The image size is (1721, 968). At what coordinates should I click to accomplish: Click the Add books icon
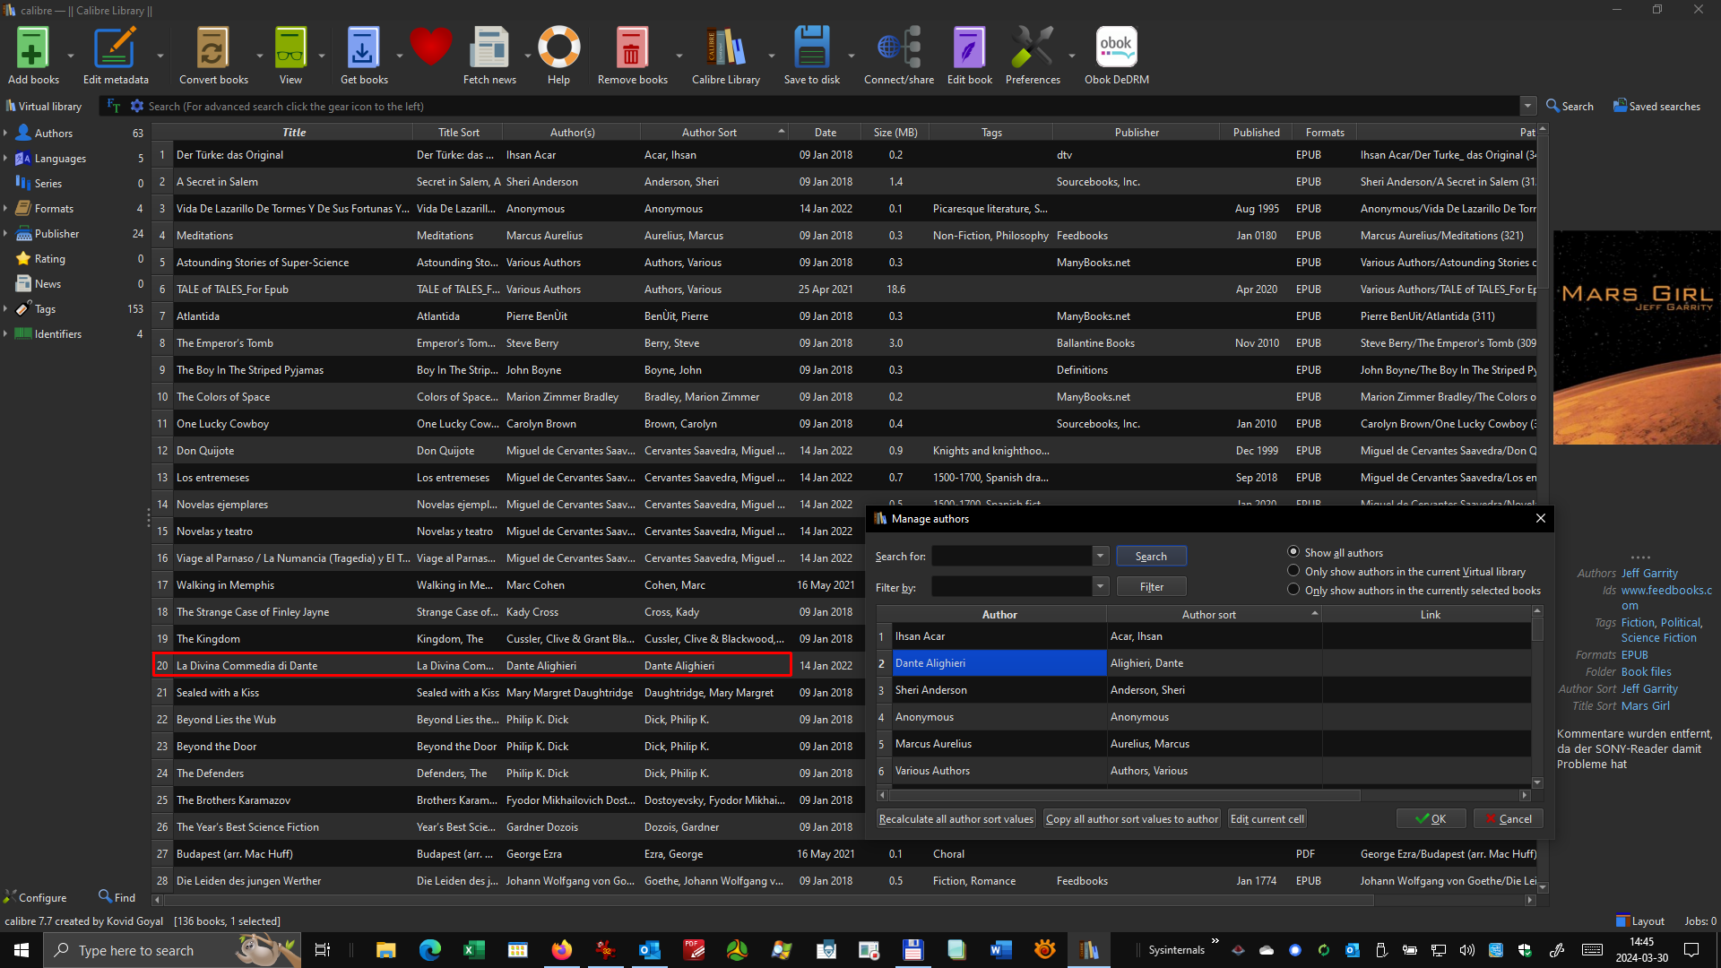[32, 49]
